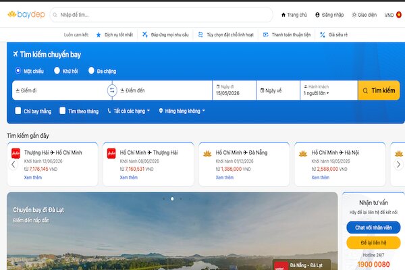405x270 pixels.
Task: Open Xem thêm for Hồ Chí Minh → Hà Nội
Action: click(x=320, y=178)
